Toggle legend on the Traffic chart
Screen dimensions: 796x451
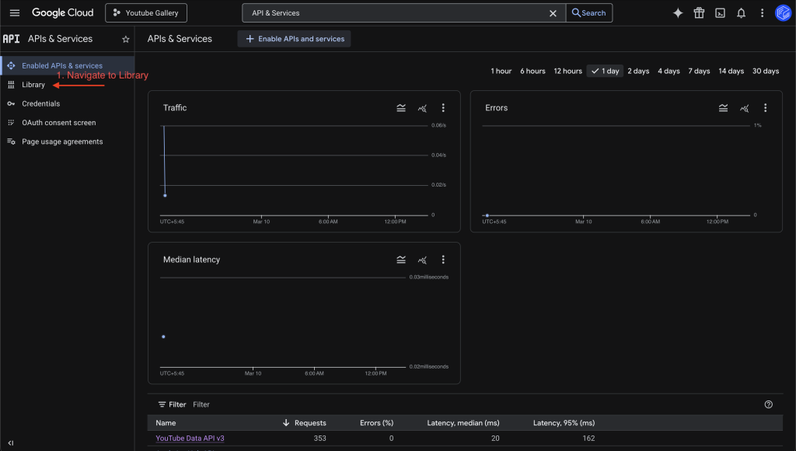pos(401,108)
